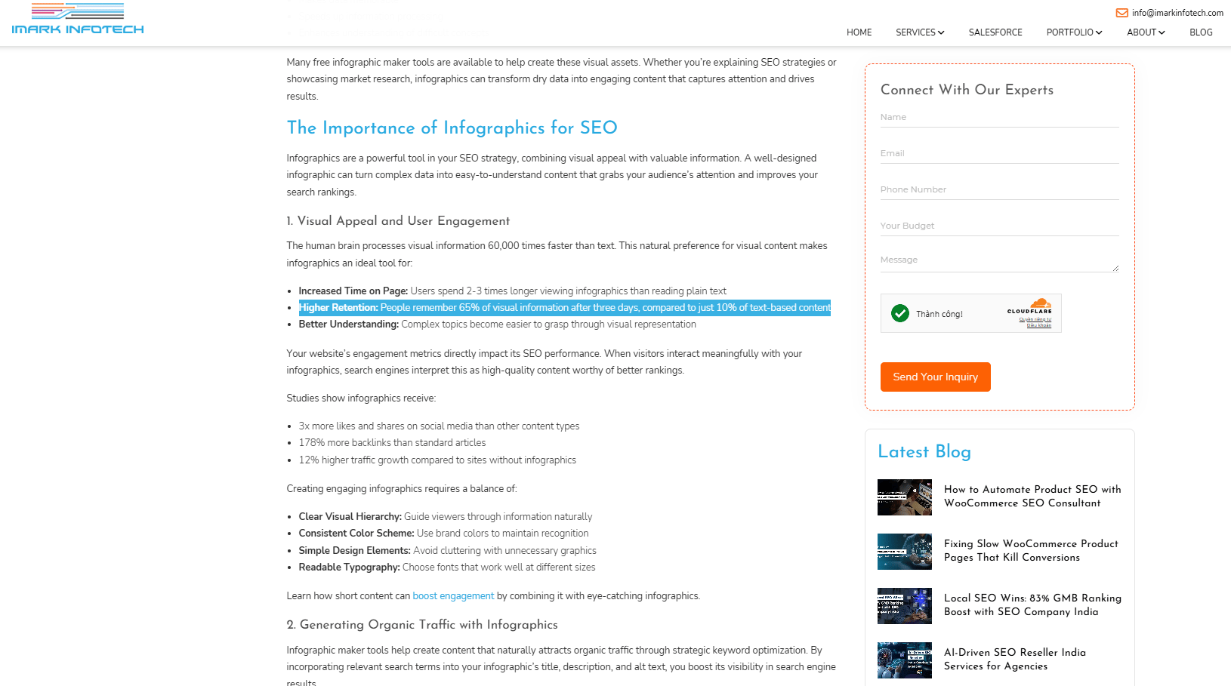Expand the Services dropdown menu
The width and height of the screenshot is (1231, 686).
point(920,32)
